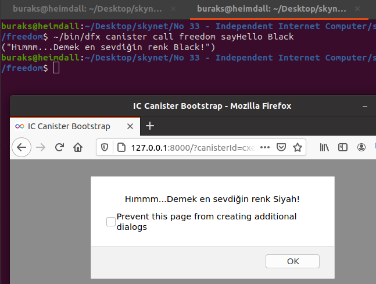
Task: Click the dfx canister call command text
Action: pos(173,37)
